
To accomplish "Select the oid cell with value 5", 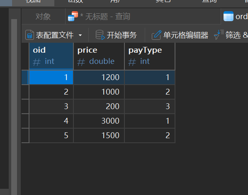I will coord(51,136).
